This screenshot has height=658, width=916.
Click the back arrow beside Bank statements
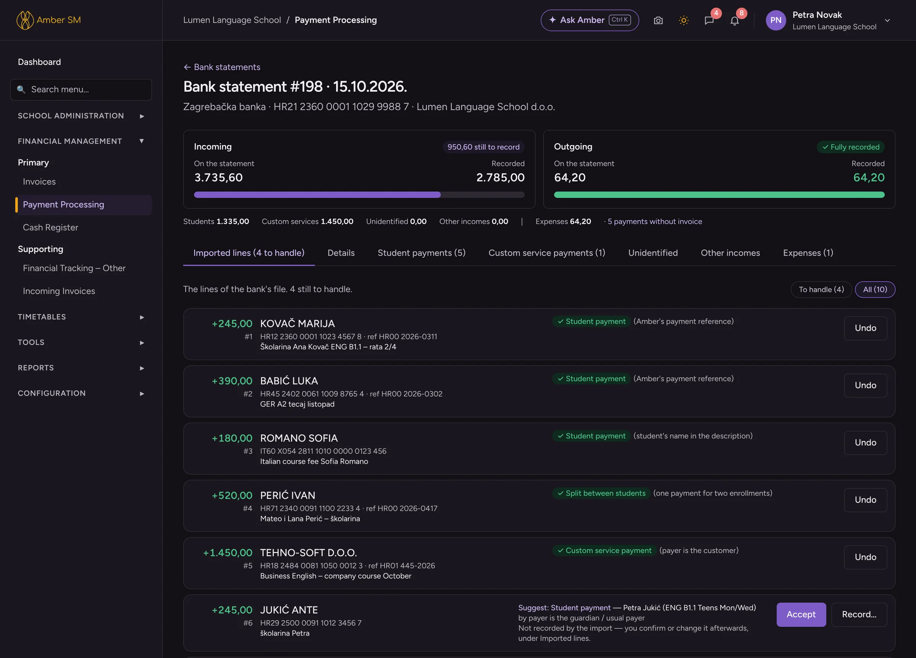187,67
